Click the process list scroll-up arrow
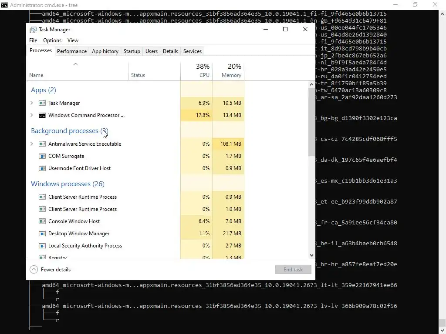 (311, 84)
